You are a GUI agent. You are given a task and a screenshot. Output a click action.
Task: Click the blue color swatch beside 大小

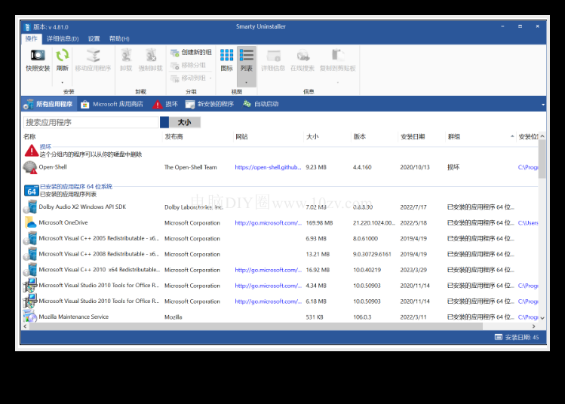tap(164, 122)
